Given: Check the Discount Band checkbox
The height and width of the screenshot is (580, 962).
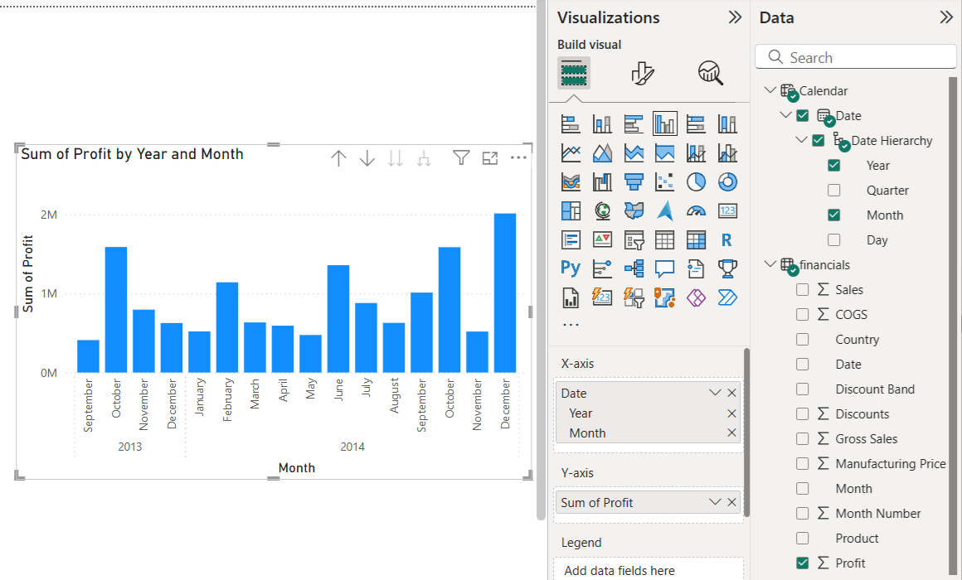Looking at the screenshot, I should pos(803,389).
